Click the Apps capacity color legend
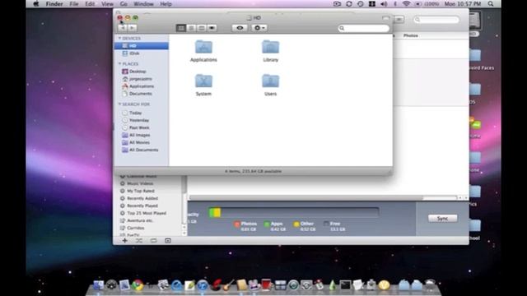The height and width of the screenshot is (296, 527). click(x=267, y=224)
